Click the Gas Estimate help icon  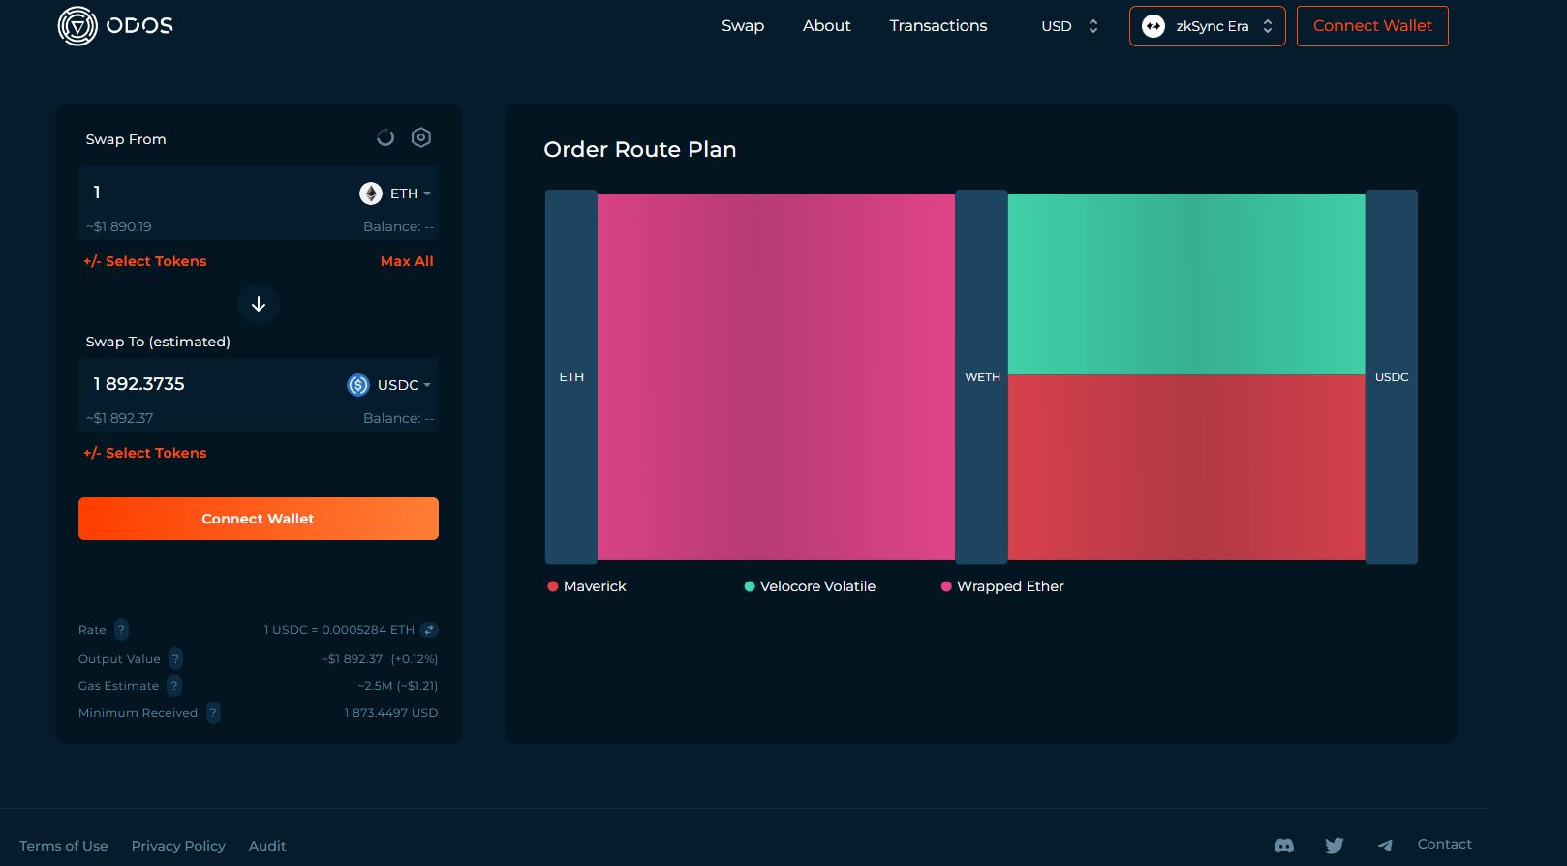(x=173, y=686)
